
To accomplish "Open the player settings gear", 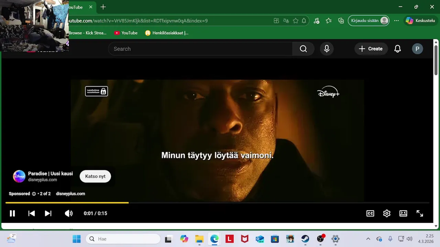I will pos(387,213).
